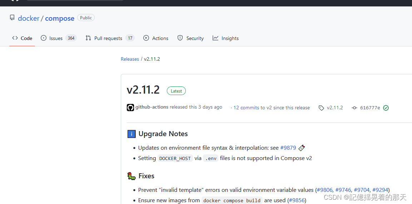Click the Fixes section heading
The image size is (412, 204).
(147, 176)
